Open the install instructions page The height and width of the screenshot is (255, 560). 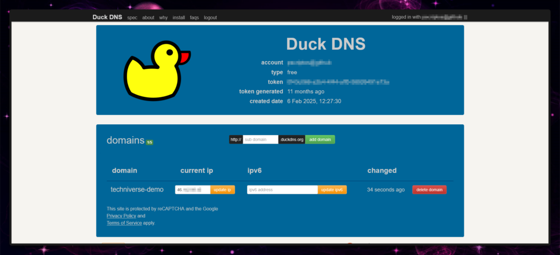(179, 18)
